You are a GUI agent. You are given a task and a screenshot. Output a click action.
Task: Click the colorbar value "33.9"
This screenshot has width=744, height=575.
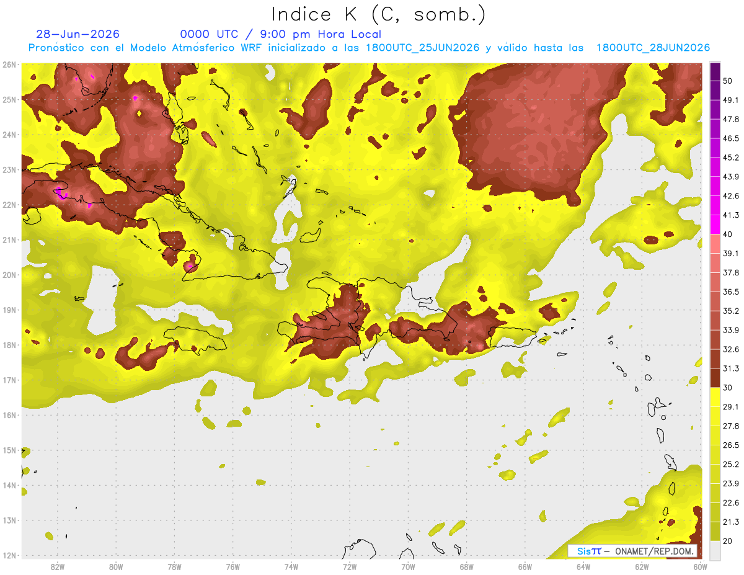(x=731, y=330)
